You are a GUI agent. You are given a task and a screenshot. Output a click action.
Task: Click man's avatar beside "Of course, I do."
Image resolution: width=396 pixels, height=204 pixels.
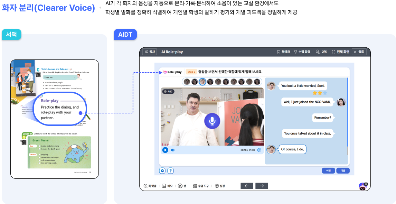[x=271, y=149]
